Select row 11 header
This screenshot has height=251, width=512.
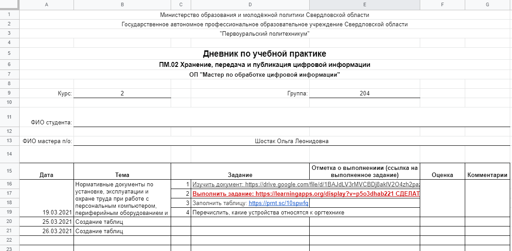tap(9, 117)
